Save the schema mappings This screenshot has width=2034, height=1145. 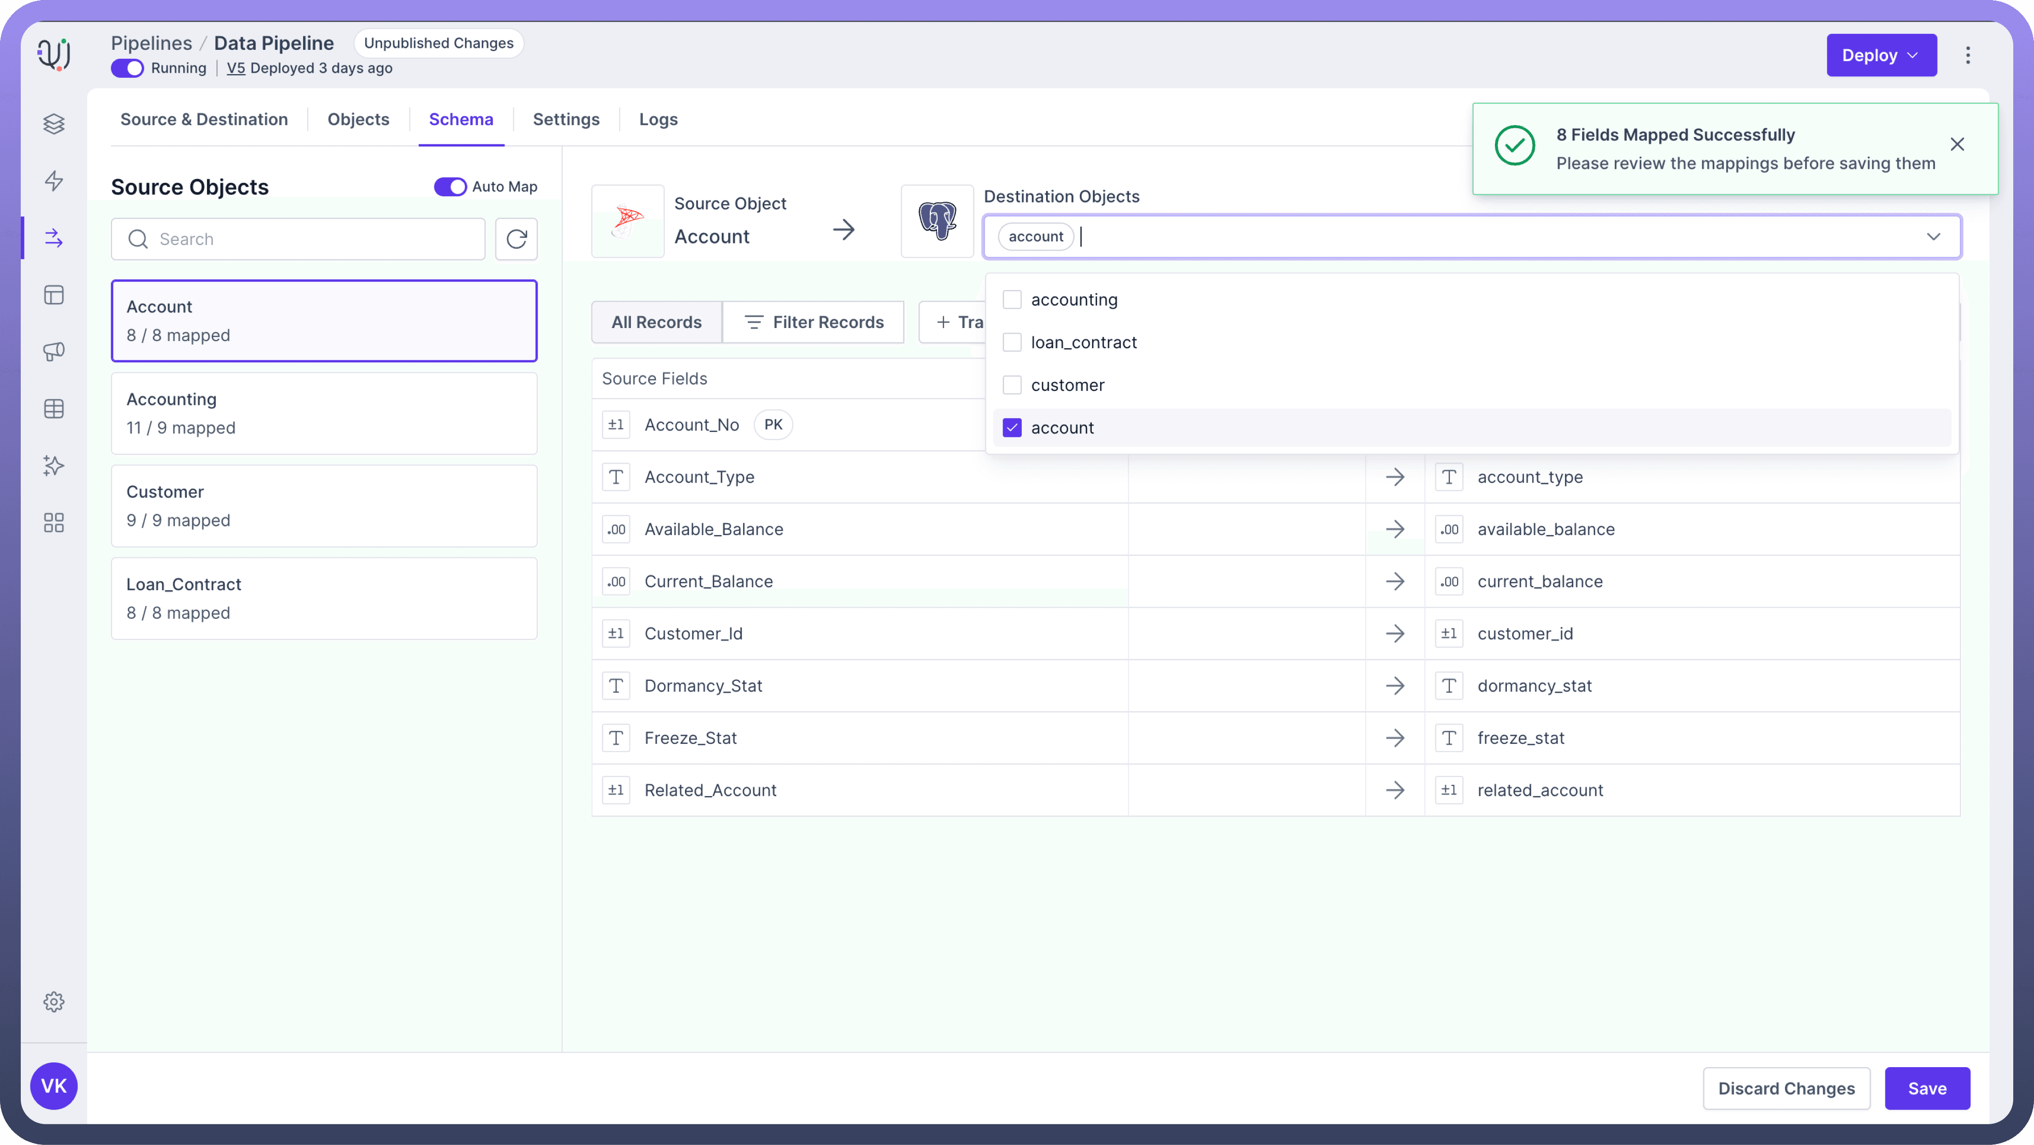point(1927,1088)
